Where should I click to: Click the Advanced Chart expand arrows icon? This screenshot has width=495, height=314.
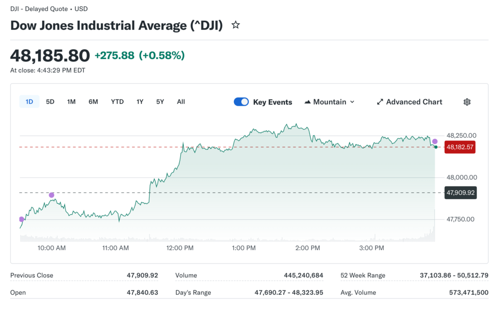(380, 102)
